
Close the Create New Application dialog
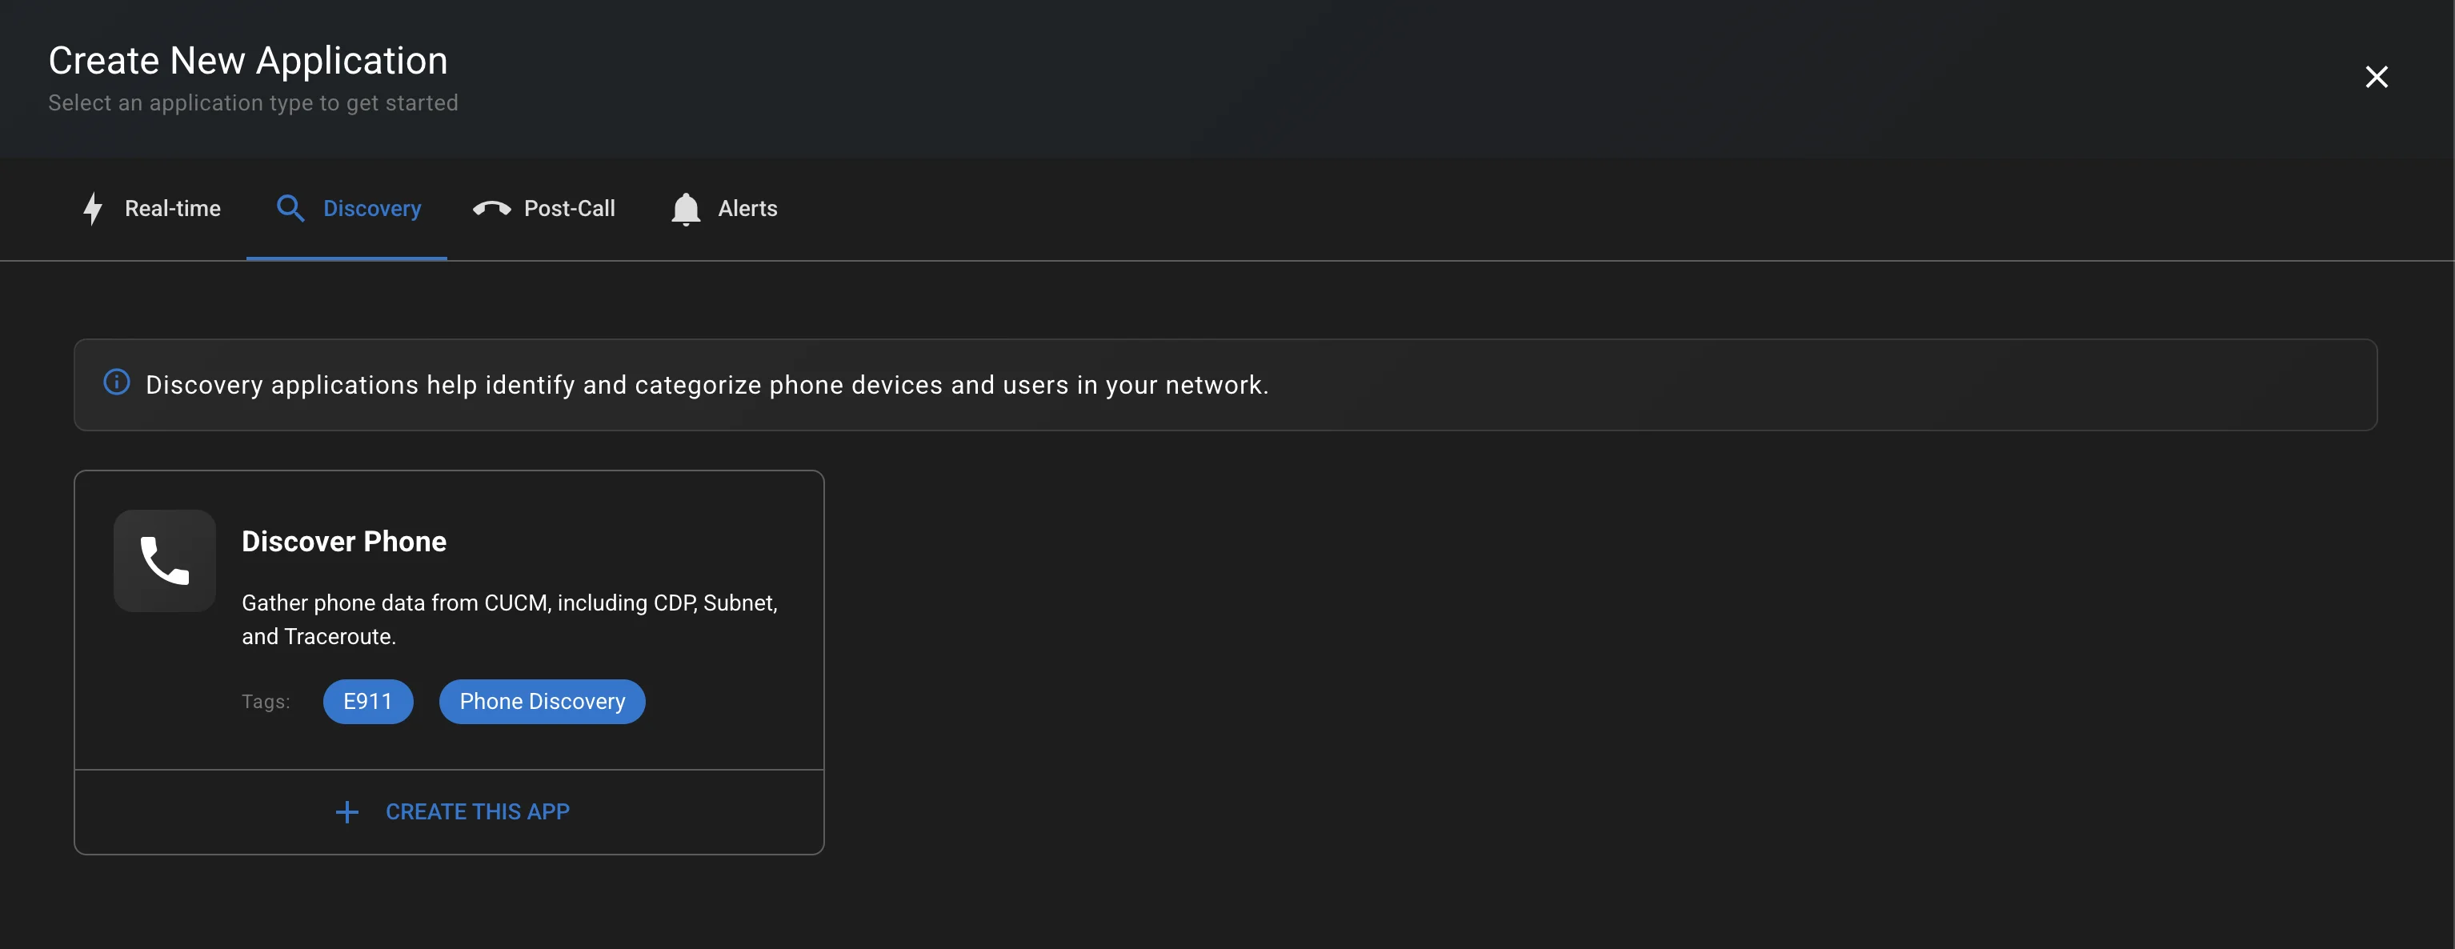pos(2376,77)
